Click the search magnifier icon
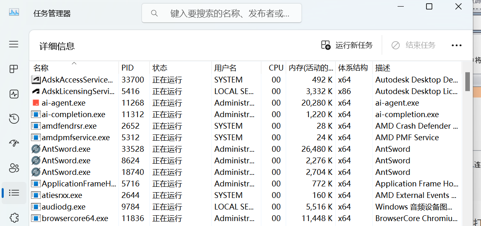This screenshot has width=481, height=226. 154,13
